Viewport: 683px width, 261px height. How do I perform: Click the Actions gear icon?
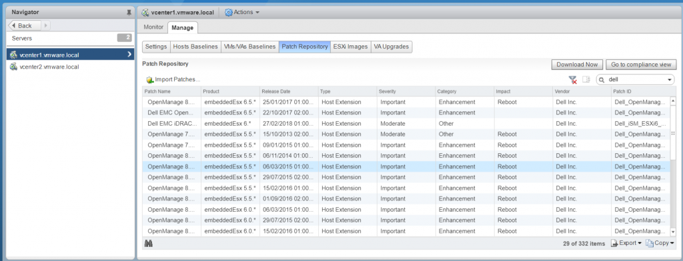click(x=229, y=13)
